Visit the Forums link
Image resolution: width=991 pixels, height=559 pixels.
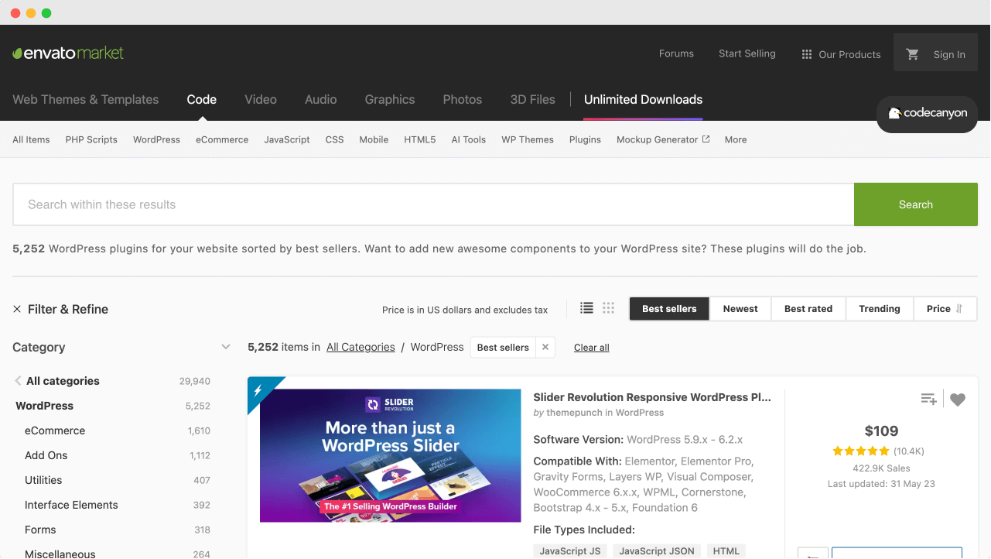tap(676, 54)
